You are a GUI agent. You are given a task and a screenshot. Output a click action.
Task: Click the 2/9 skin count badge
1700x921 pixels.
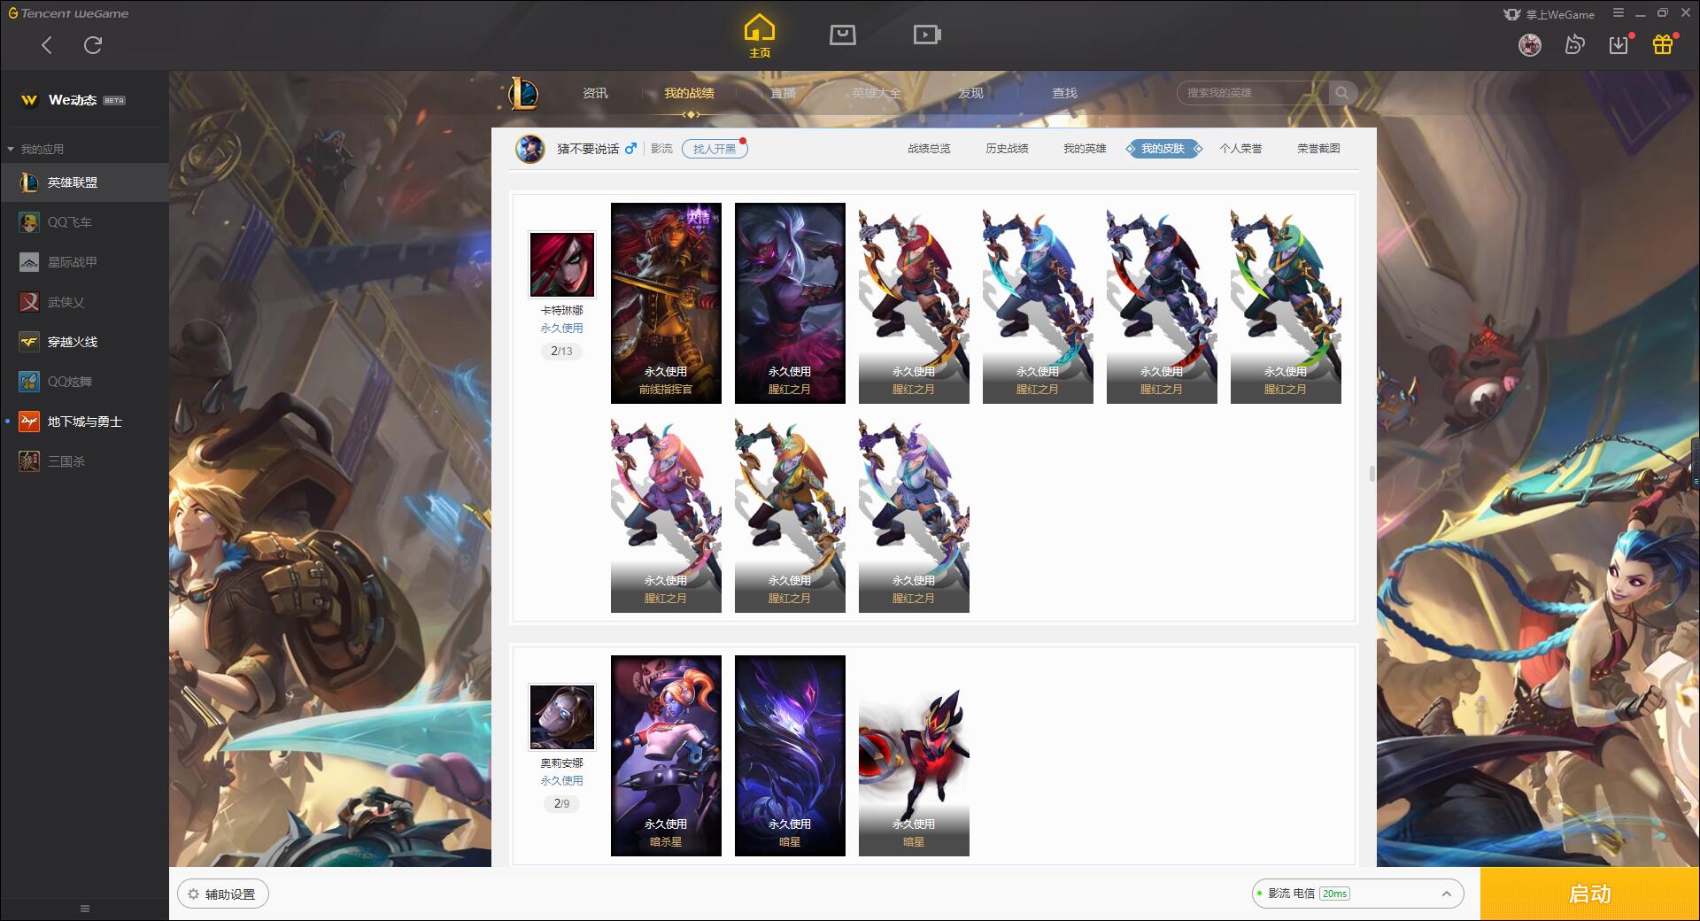tap(561, 803)
